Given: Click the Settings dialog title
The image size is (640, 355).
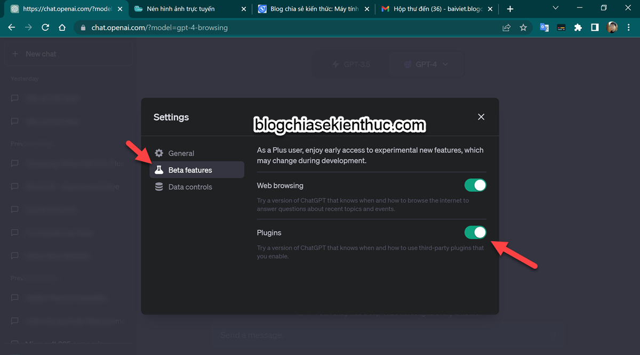Looking at the screenshot, I should pyautogui.click(x=171, y=117).
